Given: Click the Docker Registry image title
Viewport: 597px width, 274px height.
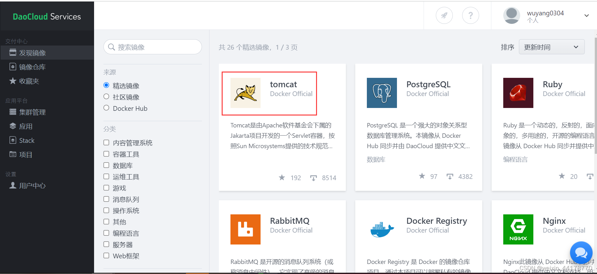Looking at the screenshot, I should (437, 221).
